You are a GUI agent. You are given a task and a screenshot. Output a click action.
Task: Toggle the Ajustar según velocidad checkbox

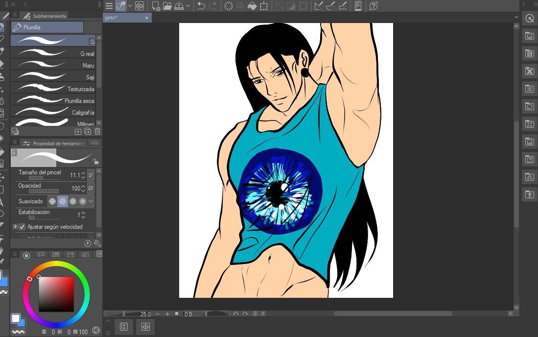pos(23,227)
